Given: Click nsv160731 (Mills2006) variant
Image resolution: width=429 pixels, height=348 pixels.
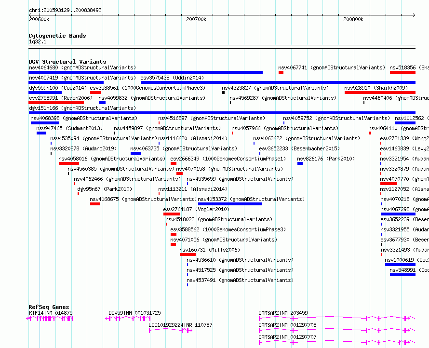Looking at the screenshot, I should 210,250.
